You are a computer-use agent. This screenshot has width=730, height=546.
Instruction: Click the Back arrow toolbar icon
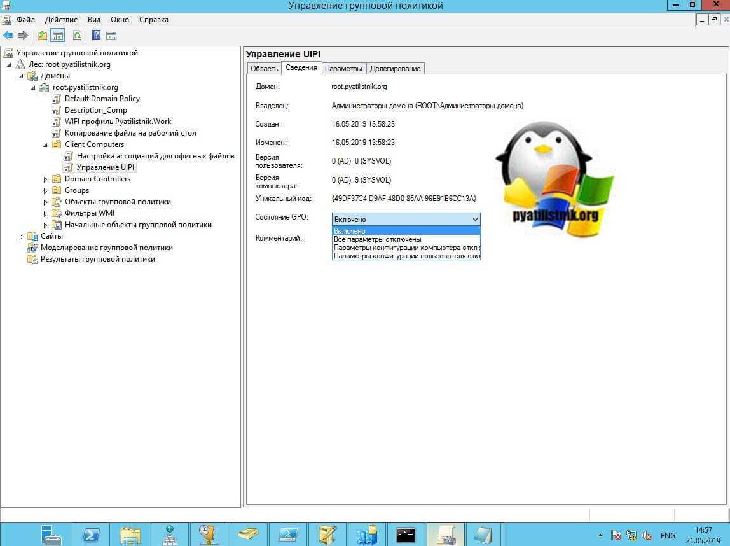(8, 36)
